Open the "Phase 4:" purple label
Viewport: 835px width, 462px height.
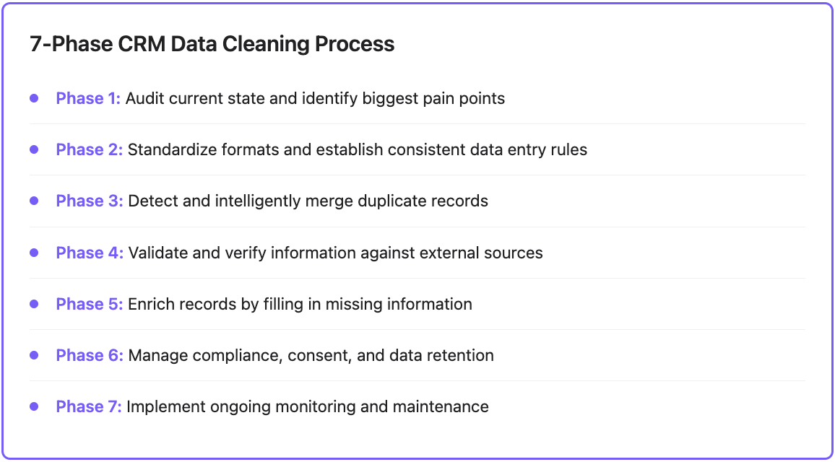[x=90, y=253]
